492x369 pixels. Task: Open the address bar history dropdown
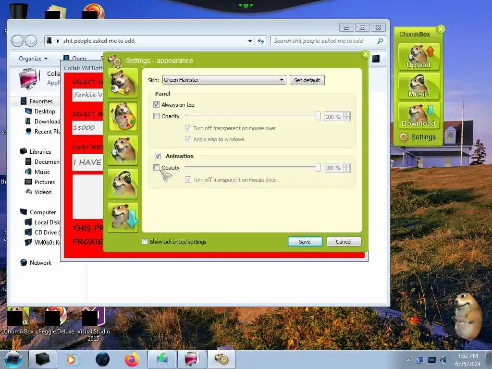point(250,41)
